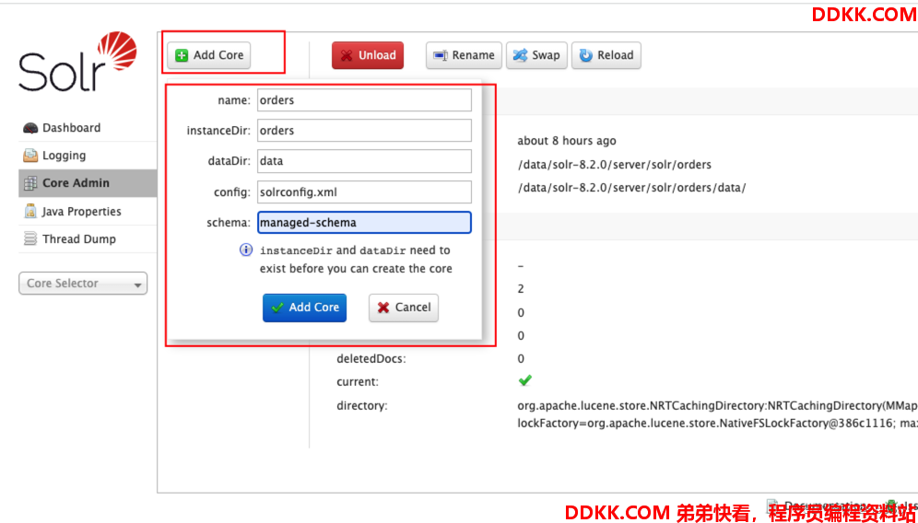The image size is (918, 523).
Task: Click the Java Properties jar icon
Action: pyautogui.click(x=29, y=211)
